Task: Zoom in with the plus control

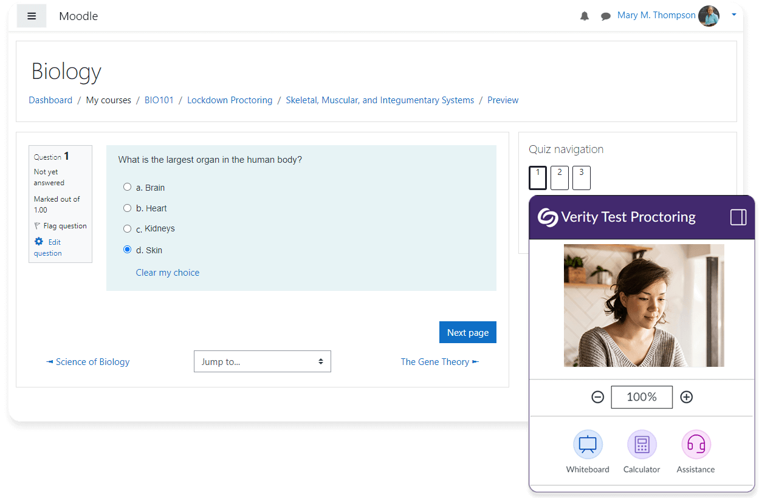Action: click(686, 397)
